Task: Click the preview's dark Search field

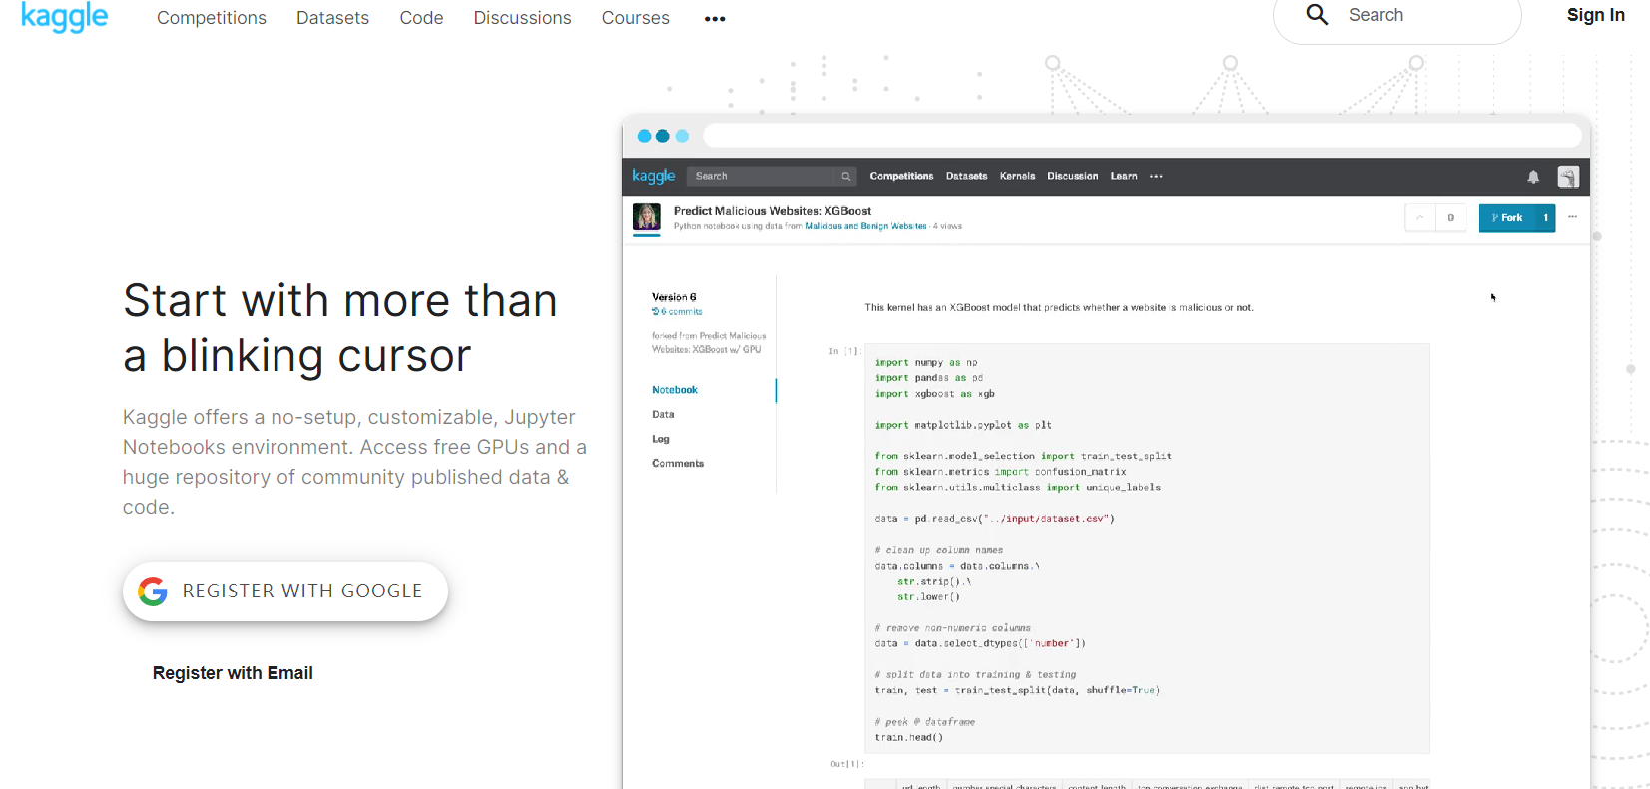Action: [772, 176]
